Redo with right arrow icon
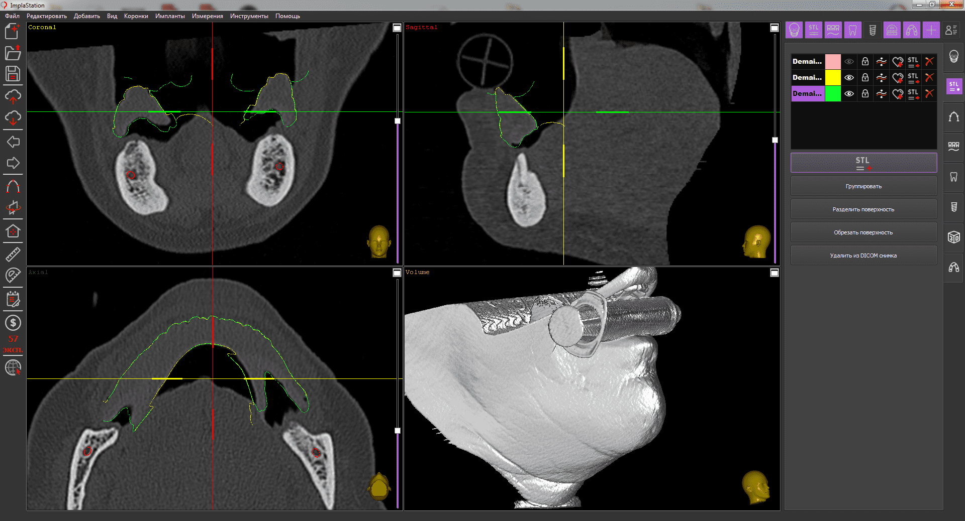Viewport: 965px width, 521px height. (13, 163)
